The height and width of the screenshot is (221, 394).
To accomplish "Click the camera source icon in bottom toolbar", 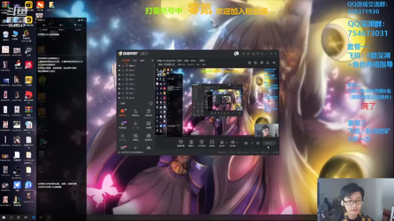I will pyautogui.click(x=191, y=142).
